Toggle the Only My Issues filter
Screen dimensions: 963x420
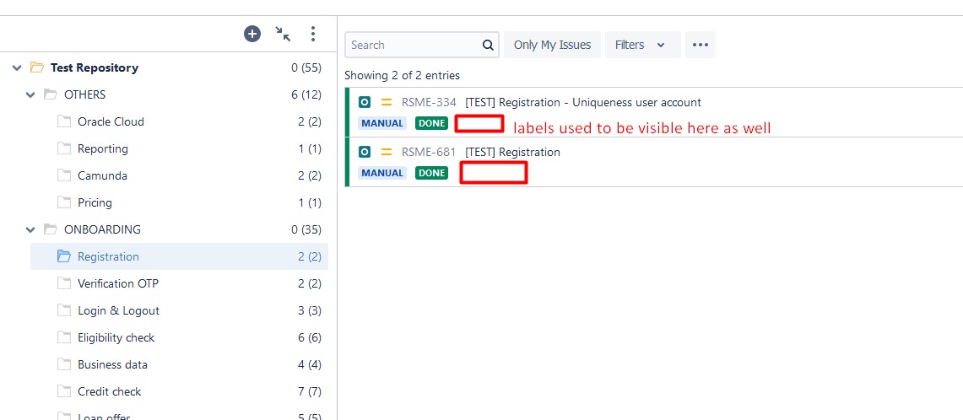[x=552, y=45]
